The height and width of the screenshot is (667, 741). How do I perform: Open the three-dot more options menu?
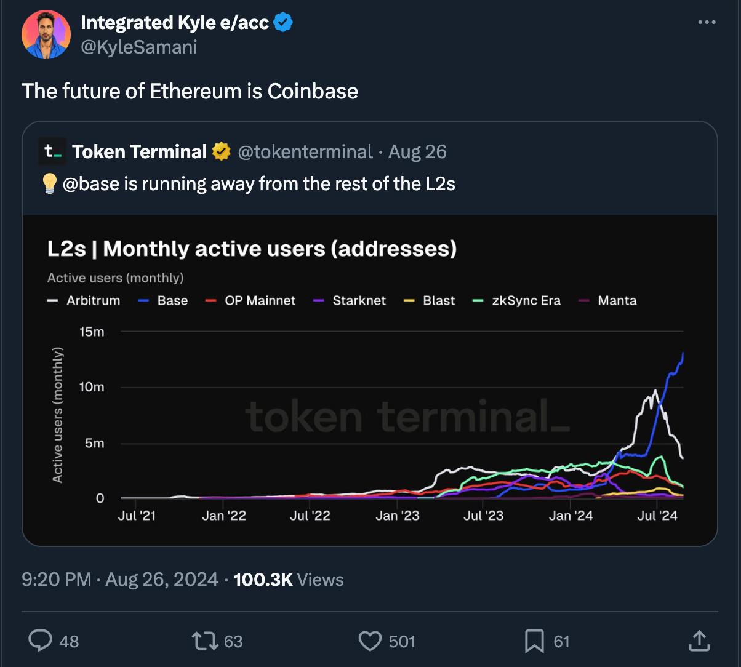pos(707,23)
